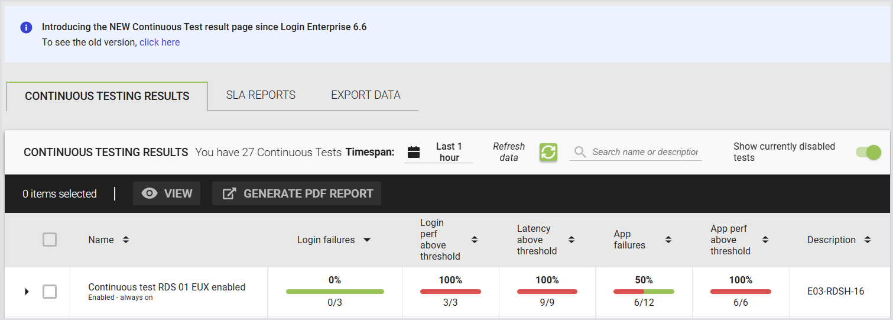The width and height of the screenshot is (893, 320).
Task: Open the Export Data tab
Action: [366, 95]
